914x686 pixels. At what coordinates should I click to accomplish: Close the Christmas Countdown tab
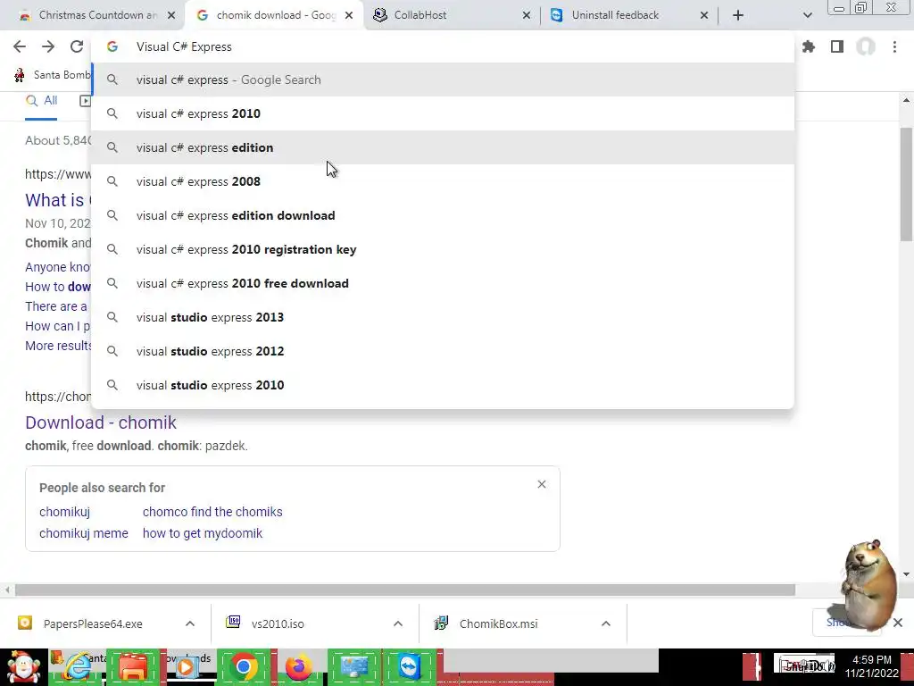(x=171, y=15)
